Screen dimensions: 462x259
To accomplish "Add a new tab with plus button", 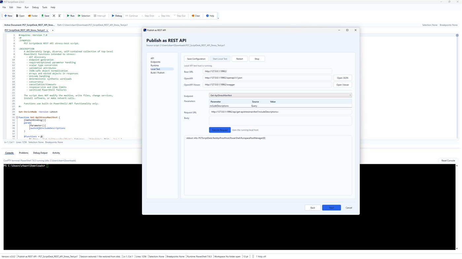I will (53, 30).
